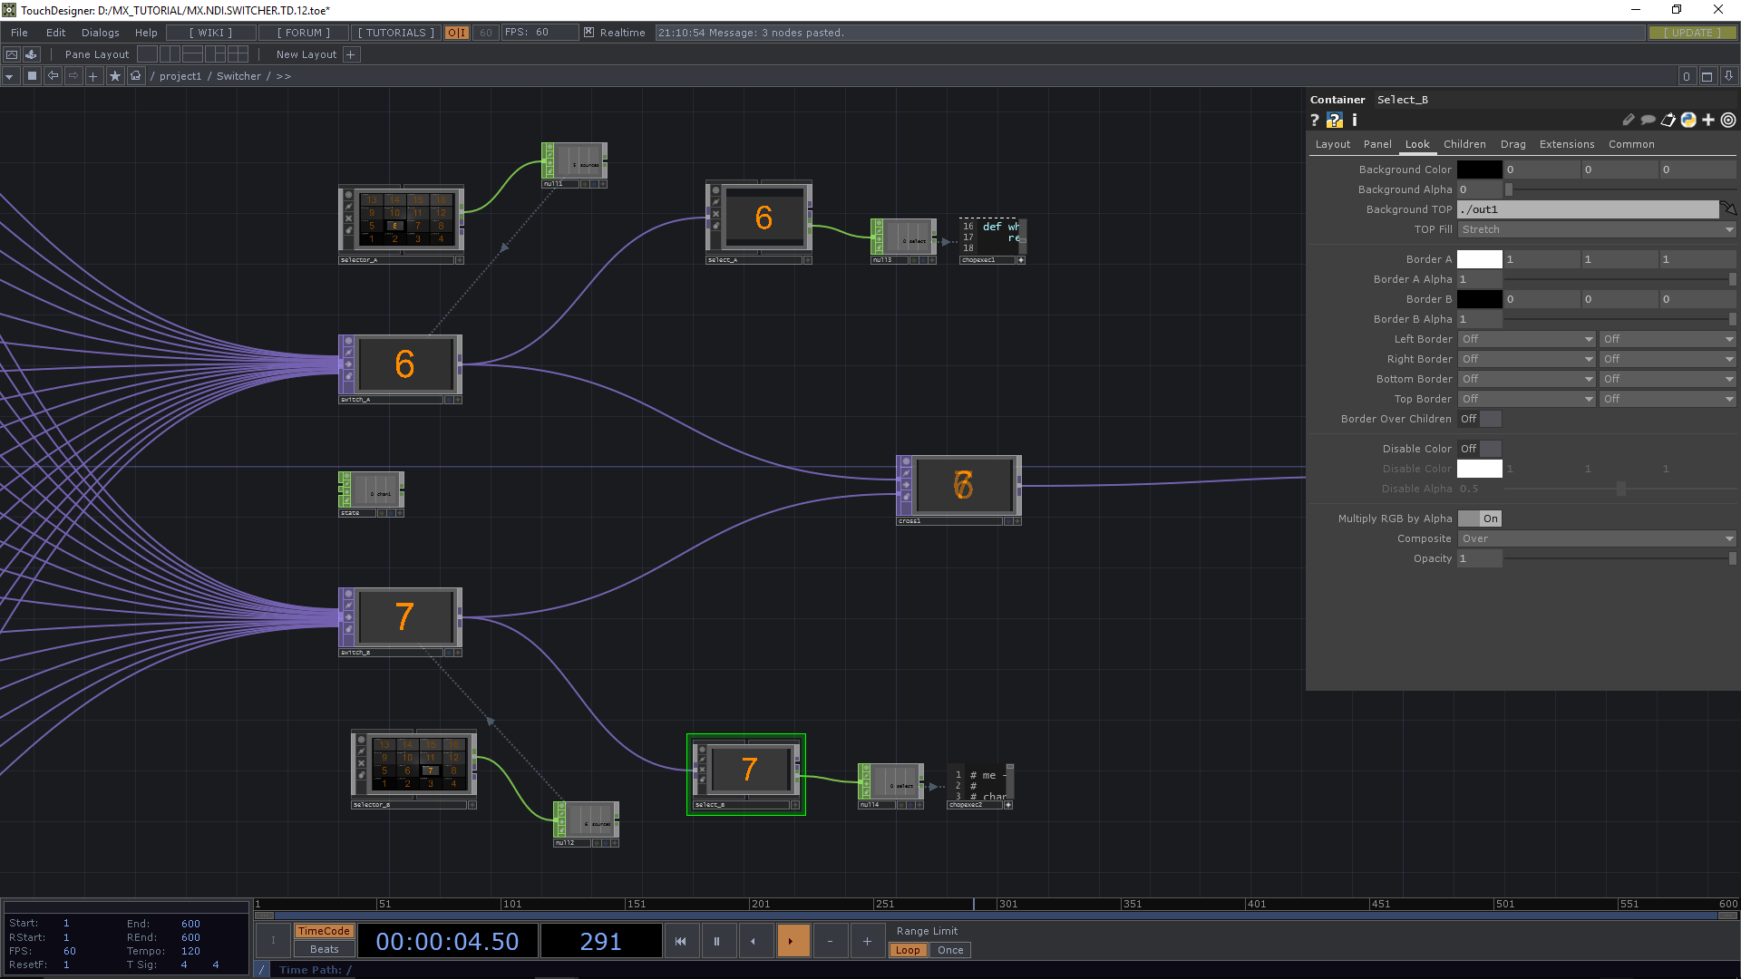Viewport: 1741px width, 979px height.
Task: Click the UPDATE button
Action: tap(1692, 33)
